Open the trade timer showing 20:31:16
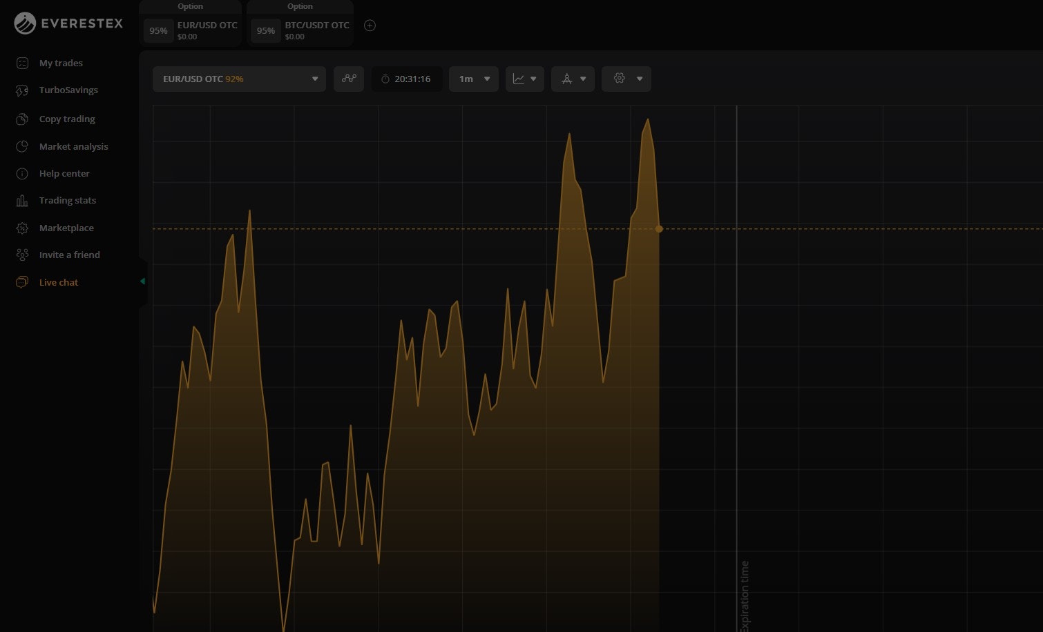This screenshot has height=632, width=1043. point(407,79)
